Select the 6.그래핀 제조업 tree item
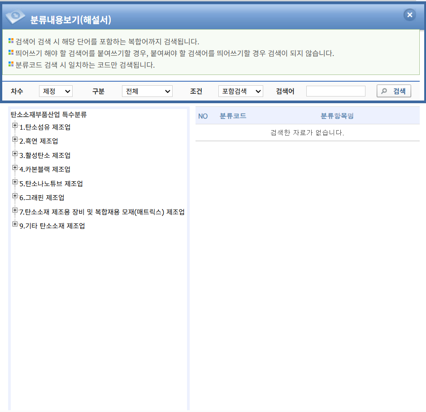Screen dimensions: 426x412 42,197
